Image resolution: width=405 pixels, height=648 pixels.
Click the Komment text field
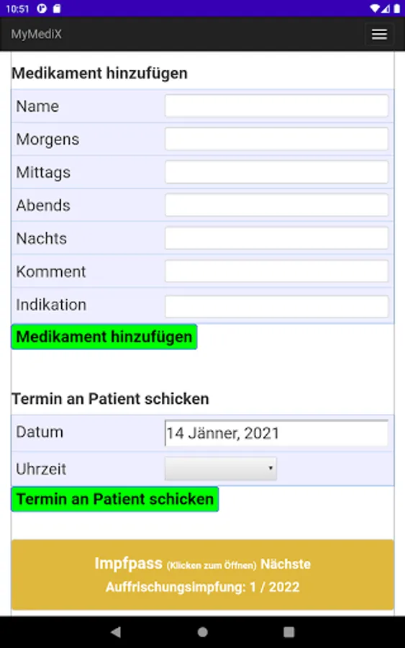coord(277,271)
